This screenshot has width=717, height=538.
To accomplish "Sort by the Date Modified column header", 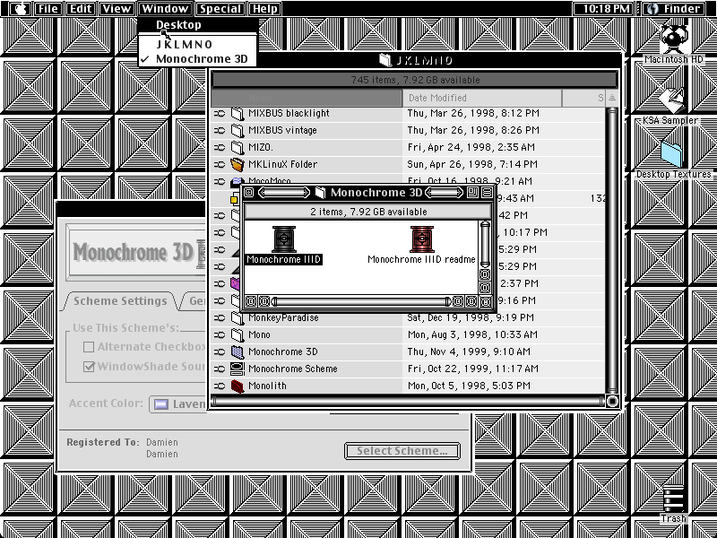I will 482,98.
